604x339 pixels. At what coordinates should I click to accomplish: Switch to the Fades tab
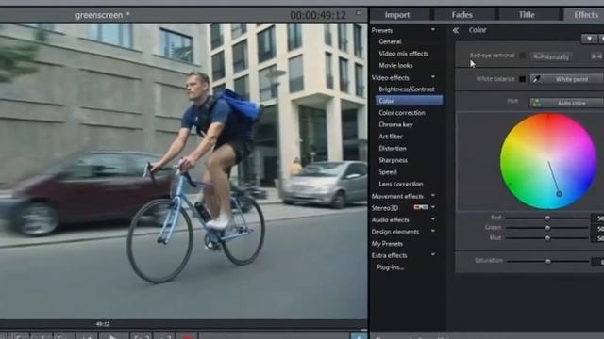[462, 15]
